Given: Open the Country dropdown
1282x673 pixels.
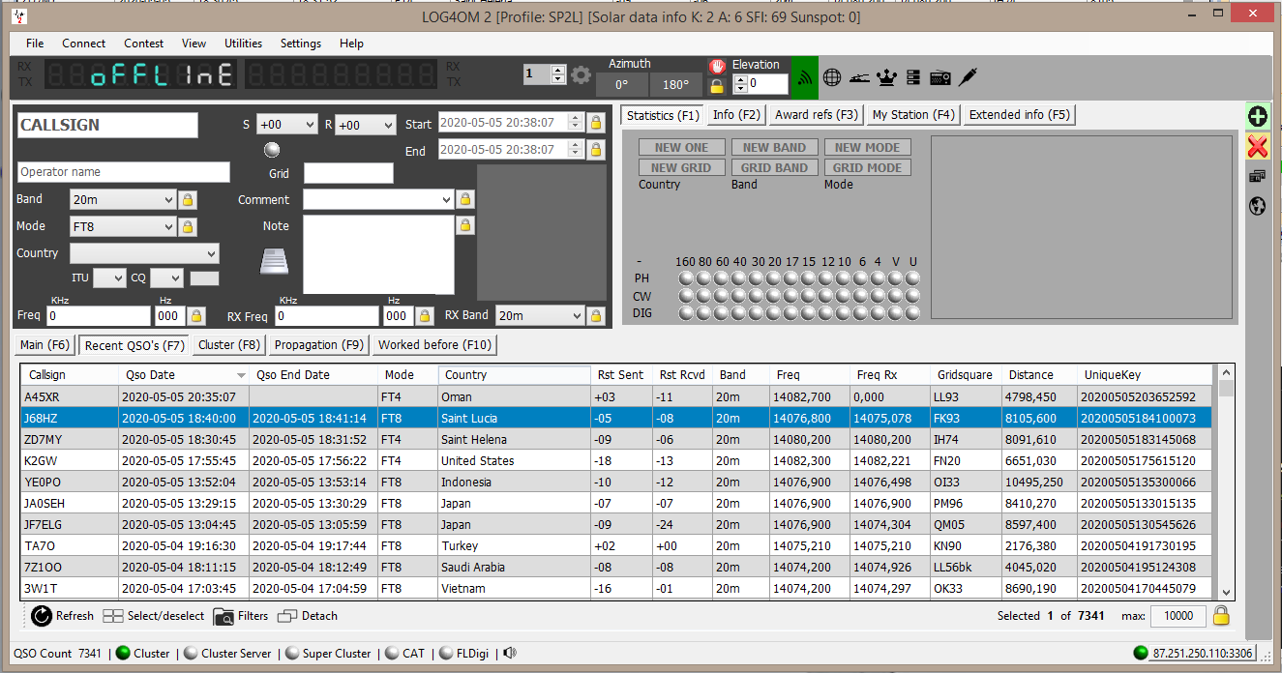Looking at the screenshot, I should pyautogui.click(x=144, y=253).
